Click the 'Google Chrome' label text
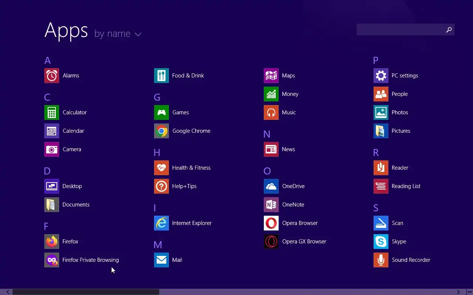The image size is (473, 295). (x=191, y=131)
